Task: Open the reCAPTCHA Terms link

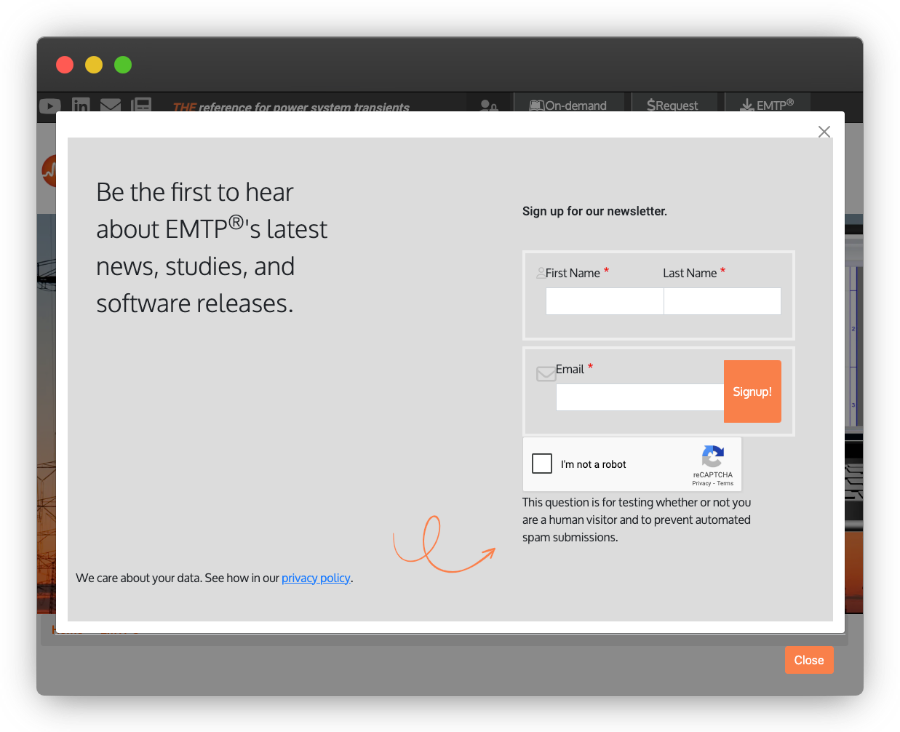Action: [725, 483]
